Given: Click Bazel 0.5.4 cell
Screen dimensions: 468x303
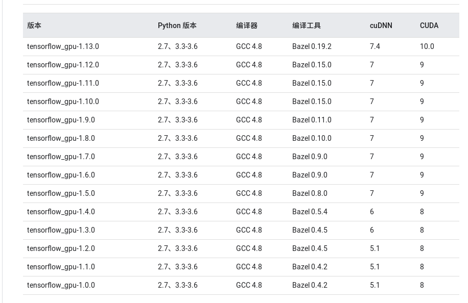Looking at the screenshot, I should [310, 212].
